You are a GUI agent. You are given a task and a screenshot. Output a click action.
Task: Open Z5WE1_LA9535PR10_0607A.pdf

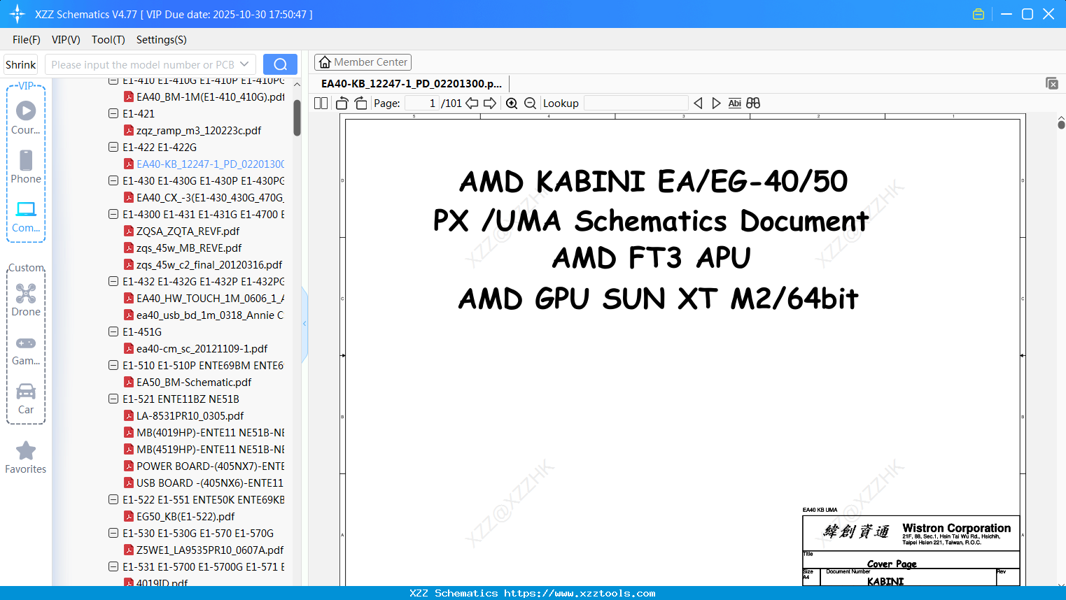pyautogui.click(x=210, y=550)
